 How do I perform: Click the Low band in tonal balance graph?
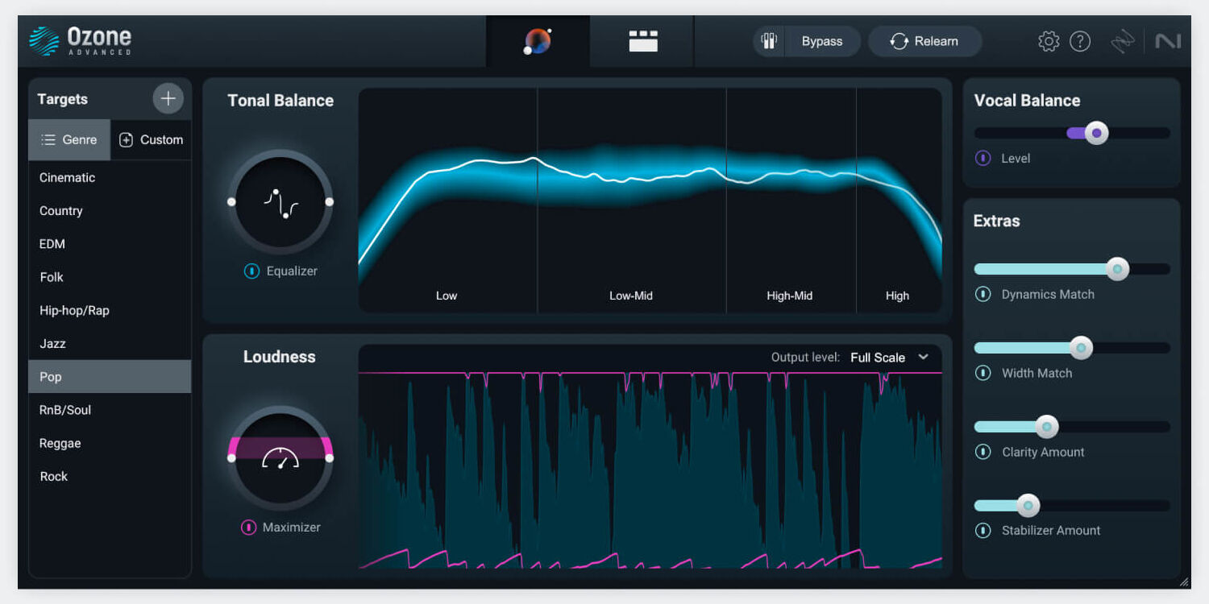[x=448, y=201]
